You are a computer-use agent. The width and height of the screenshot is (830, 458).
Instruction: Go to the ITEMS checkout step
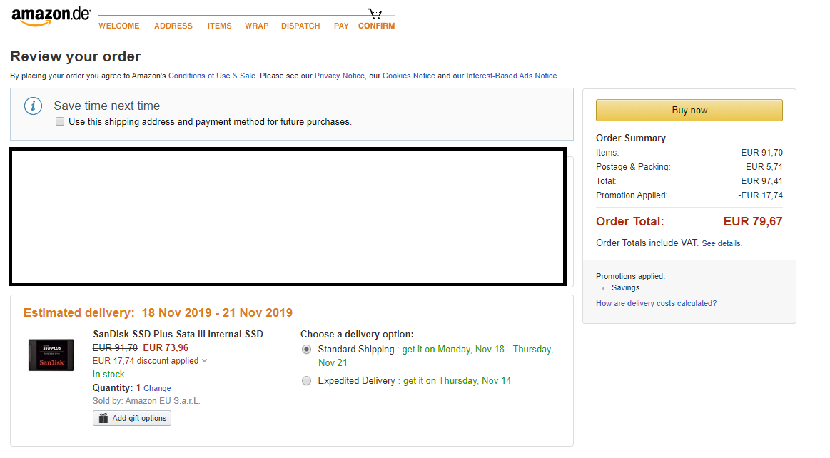click(x=219, y=26)
